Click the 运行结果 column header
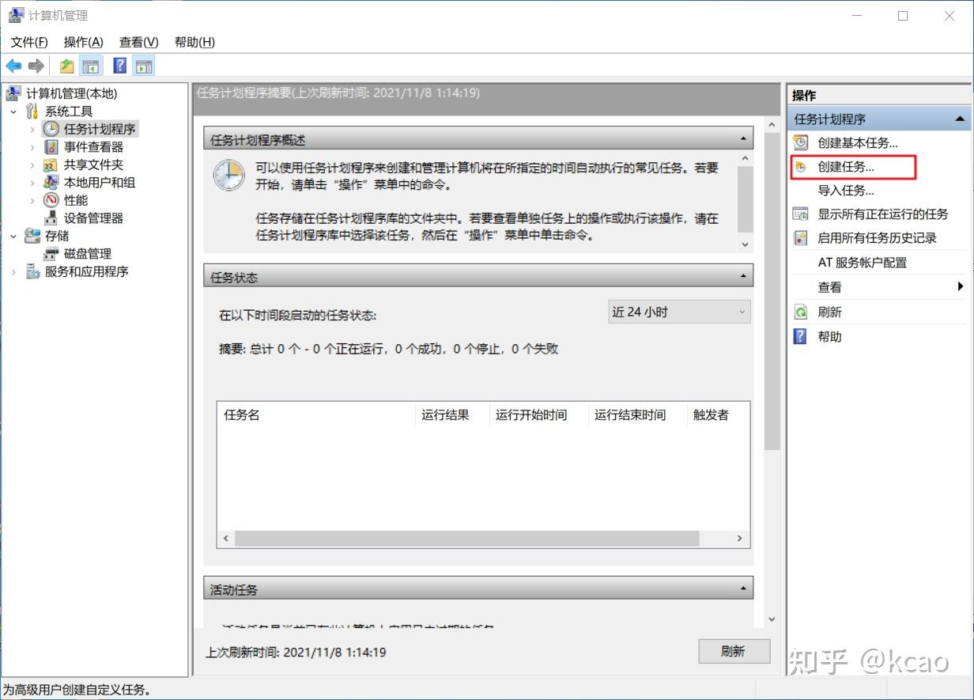Screen dimensions: 974x700 click(453, 414)
